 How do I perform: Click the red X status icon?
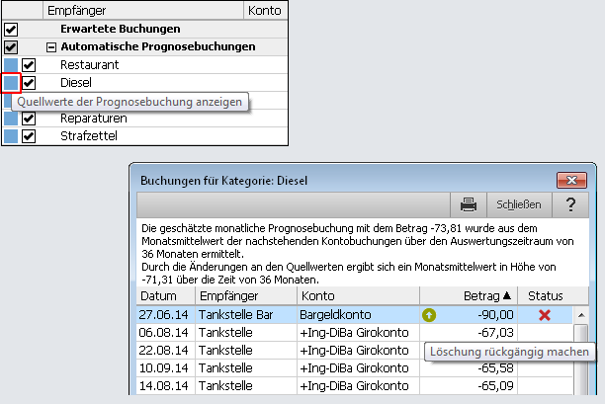coord(545,315)
